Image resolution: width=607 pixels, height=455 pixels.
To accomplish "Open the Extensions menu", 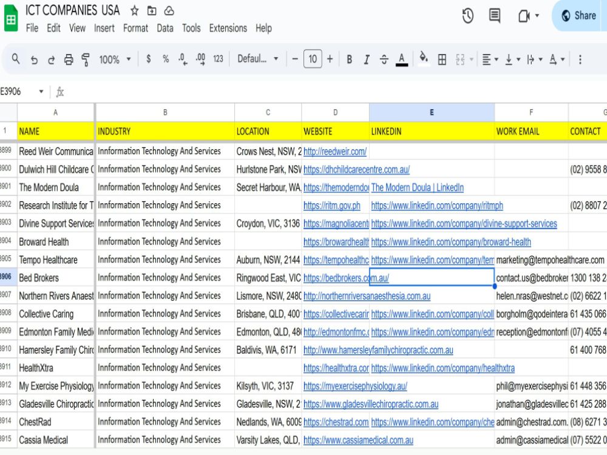I will coord(228,28).
